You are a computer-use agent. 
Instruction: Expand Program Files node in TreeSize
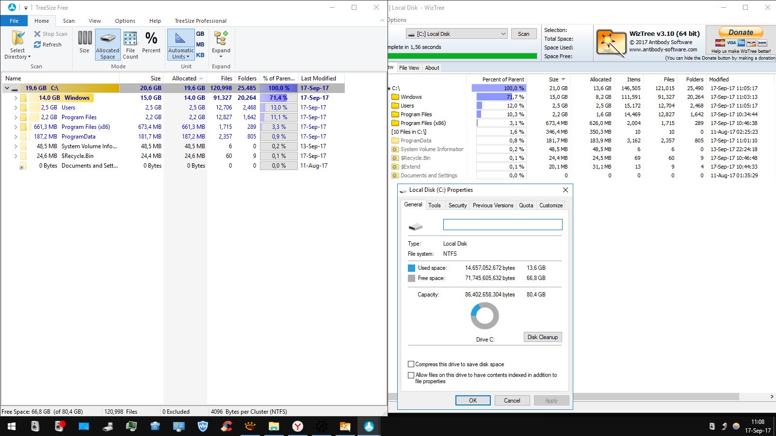point(16,117)
